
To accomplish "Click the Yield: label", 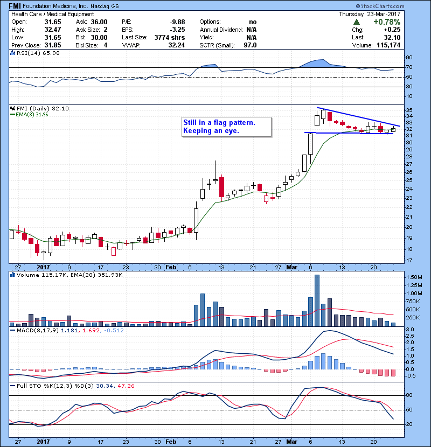I will [206, 37].
